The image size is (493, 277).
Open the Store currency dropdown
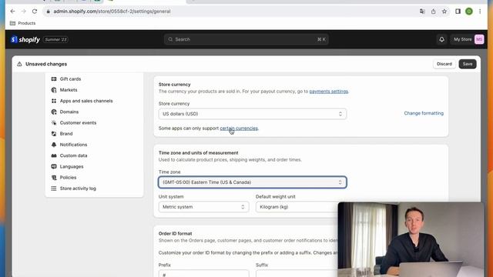tap(253, 114)
